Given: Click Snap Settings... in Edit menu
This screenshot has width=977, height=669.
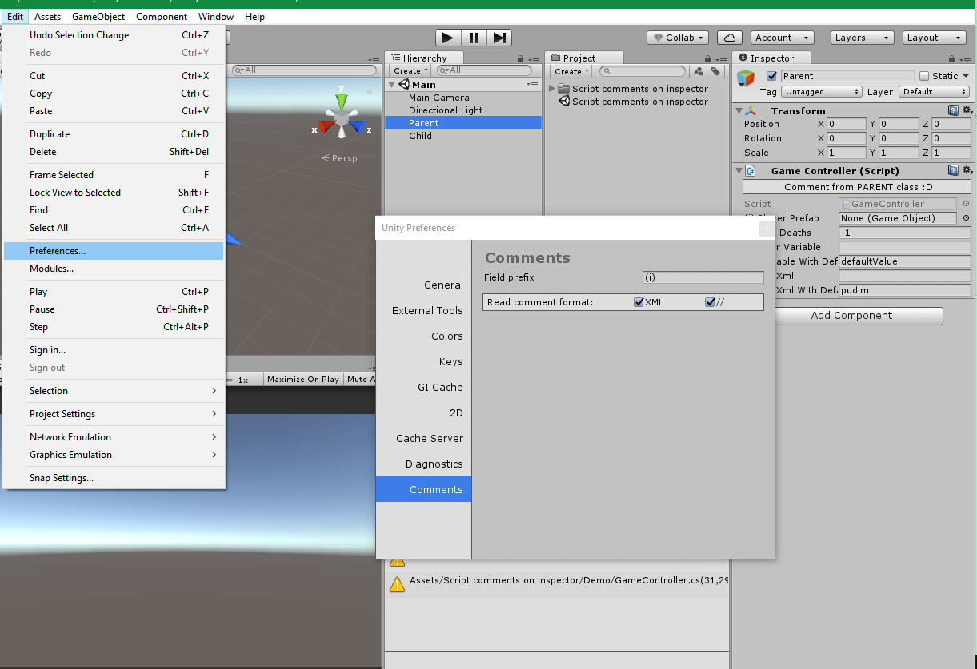Looking at the screenshot, I should click(x=114, y=478).
